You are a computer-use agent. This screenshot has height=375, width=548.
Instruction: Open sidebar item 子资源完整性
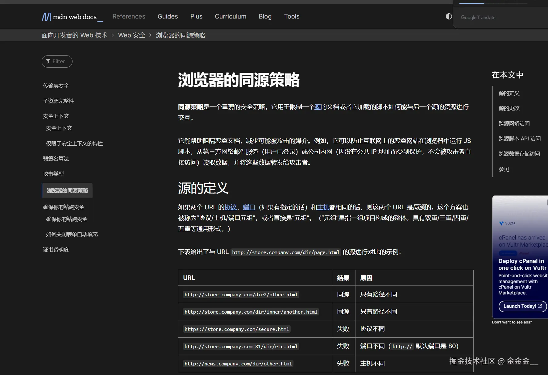click(59, 101)
